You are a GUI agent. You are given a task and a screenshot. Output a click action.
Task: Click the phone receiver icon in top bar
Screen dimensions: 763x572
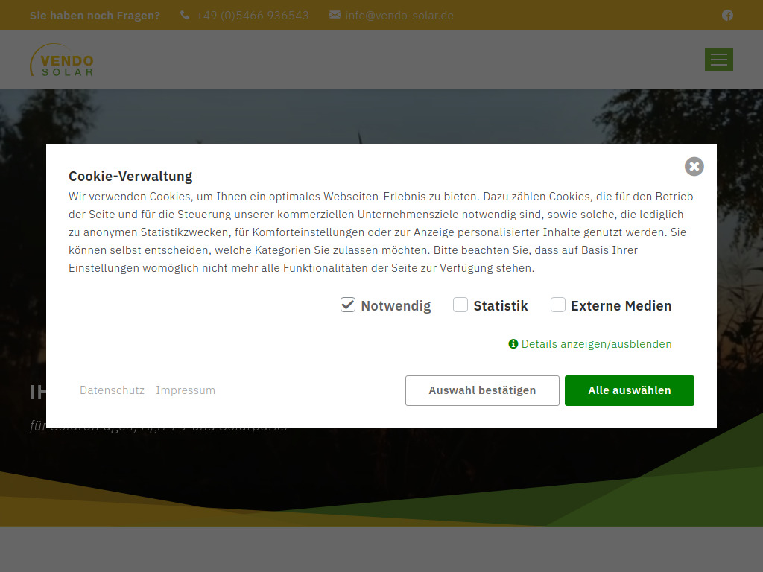[x=183, y=15]
